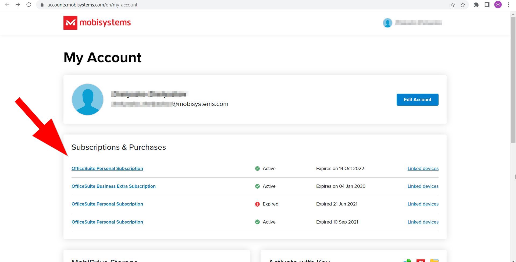516x262 pixels.
Task: Click the blurred username in header
Action: click(419, 23)
